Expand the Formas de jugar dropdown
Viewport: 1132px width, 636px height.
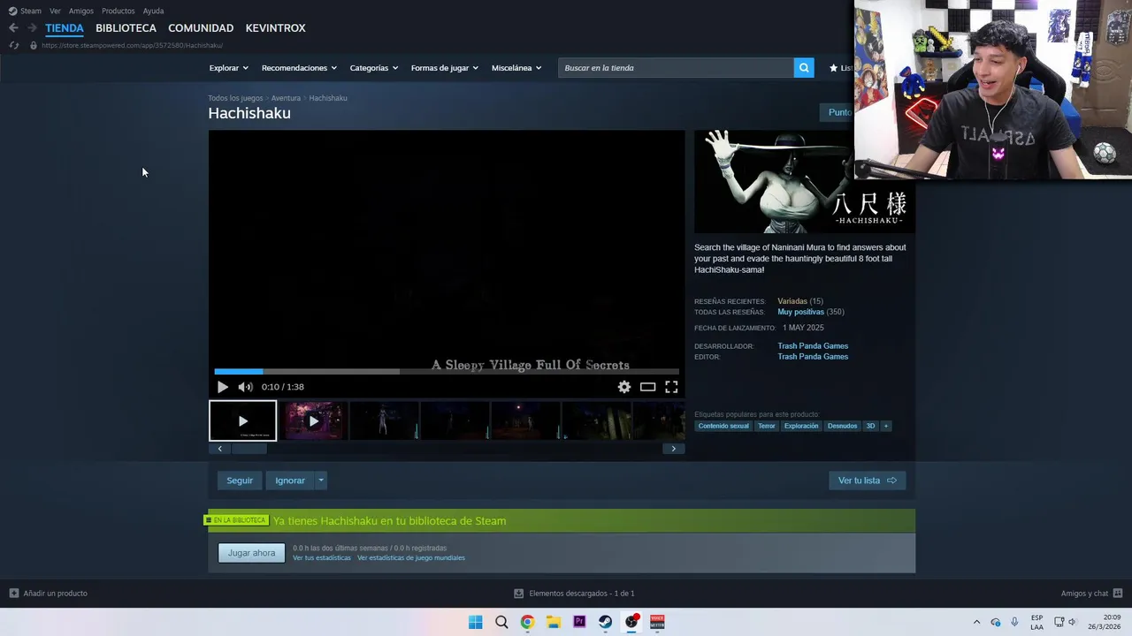(444, 68)
